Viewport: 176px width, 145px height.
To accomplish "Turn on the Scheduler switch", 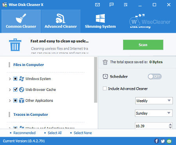I will 154,76.
